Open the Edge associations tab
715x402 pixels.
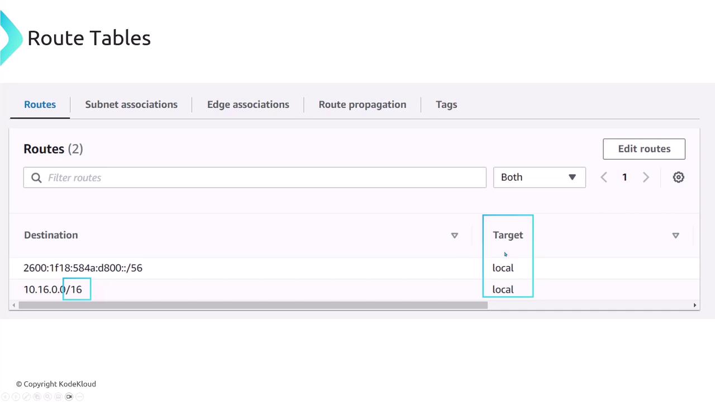pos(248,104)
